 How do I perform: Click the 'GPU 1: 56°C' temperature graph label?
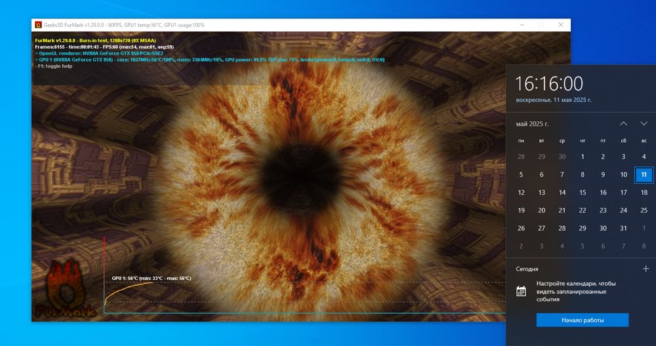tap(152, 279)
